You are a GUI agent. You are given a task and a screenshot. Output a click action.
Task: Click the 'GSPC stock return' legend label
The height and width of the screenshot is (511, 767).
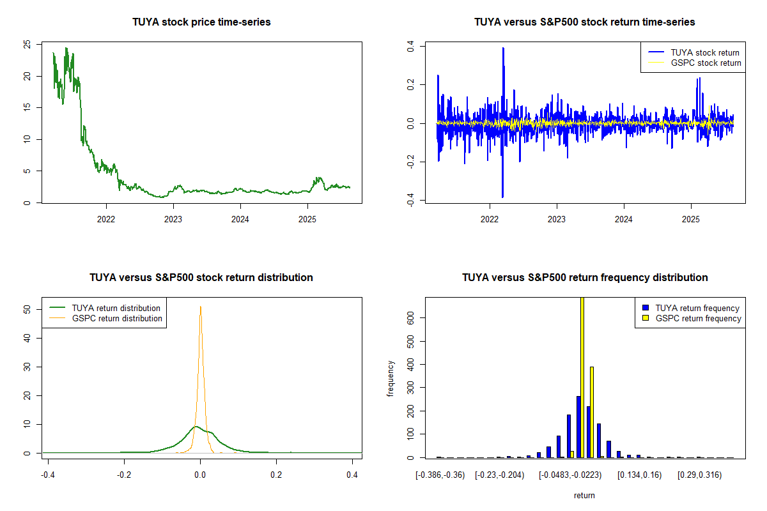(x=706, y=63)
